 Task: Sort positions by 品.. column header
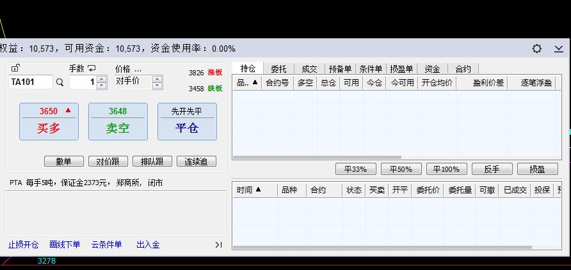click(247, 83)
